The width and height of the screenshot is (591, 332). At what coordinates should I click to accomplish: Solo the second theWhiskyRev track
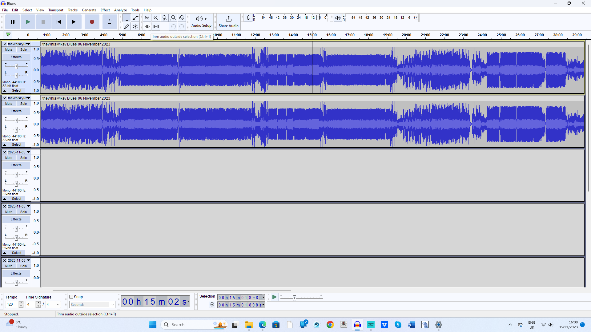[x=23, y=104]
